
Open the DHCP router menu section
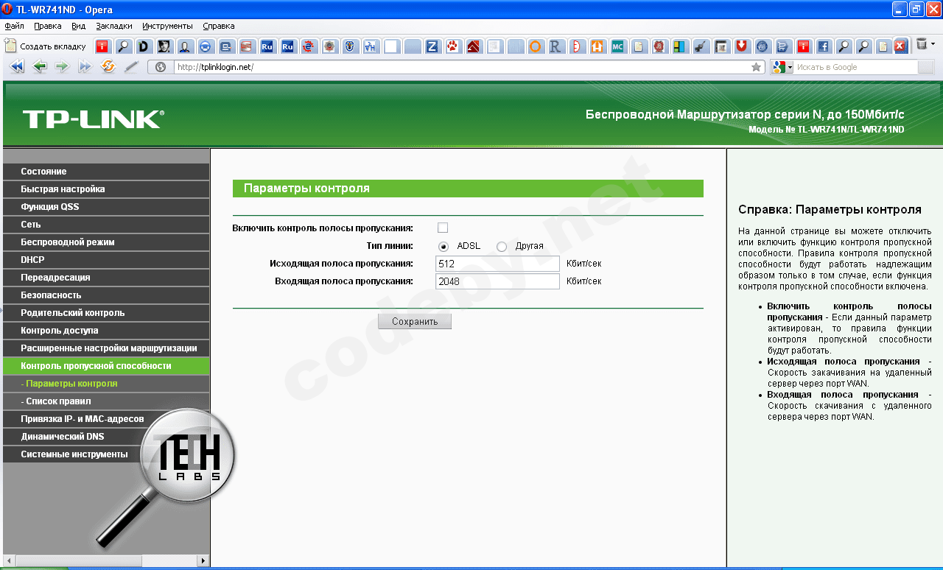(106, 260)
